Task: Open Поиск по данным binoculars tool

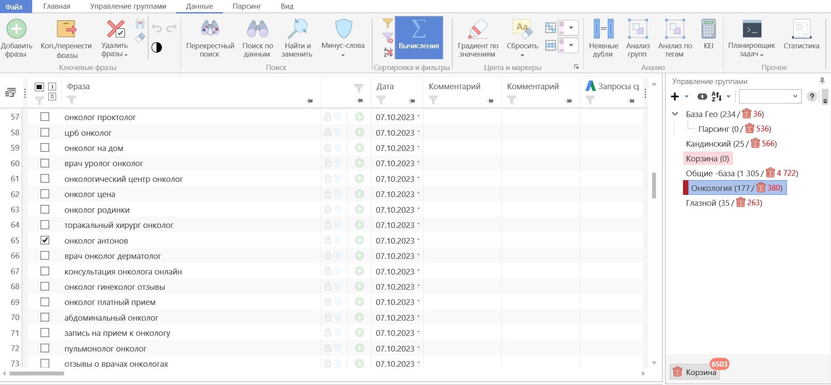Action: point(257,39)
